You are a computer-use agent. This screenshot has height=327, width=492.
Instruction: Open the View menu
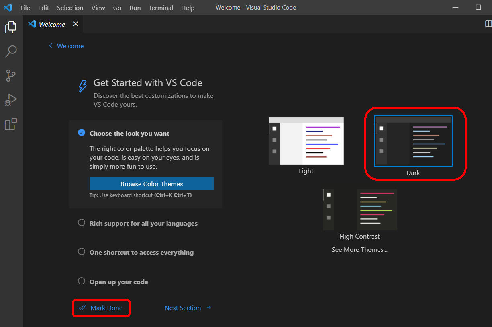click(x=98, y=8)
